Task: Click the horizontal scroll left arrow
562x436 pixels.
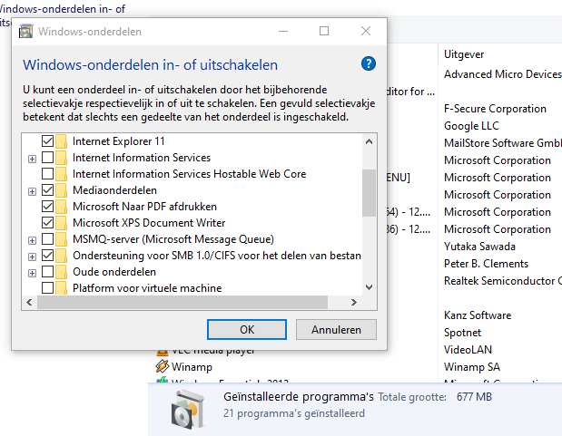Action: [x=29, y=303]
